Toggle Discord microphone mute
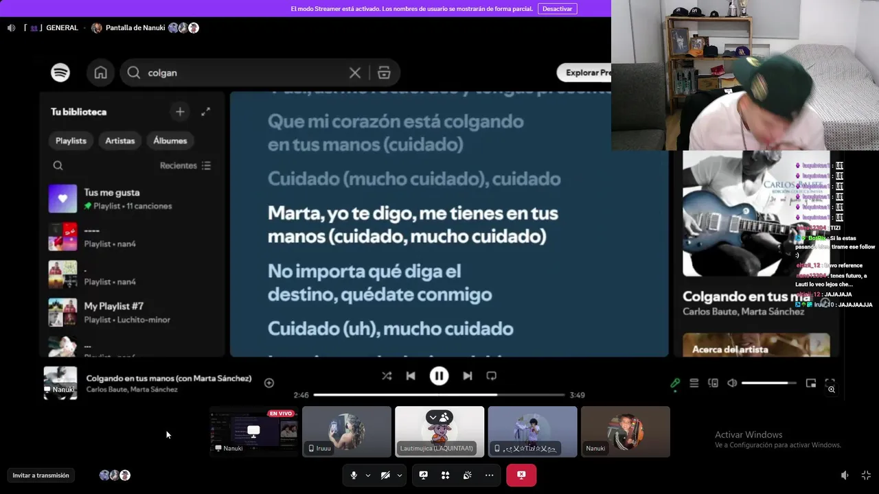Screen dimensions: 879x494 [x=354, y=475]
